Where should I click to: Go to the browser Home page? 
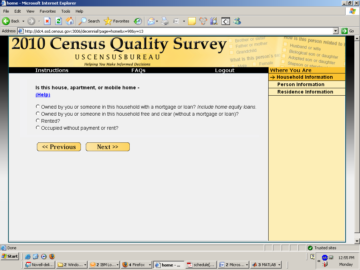click(70, 21)
